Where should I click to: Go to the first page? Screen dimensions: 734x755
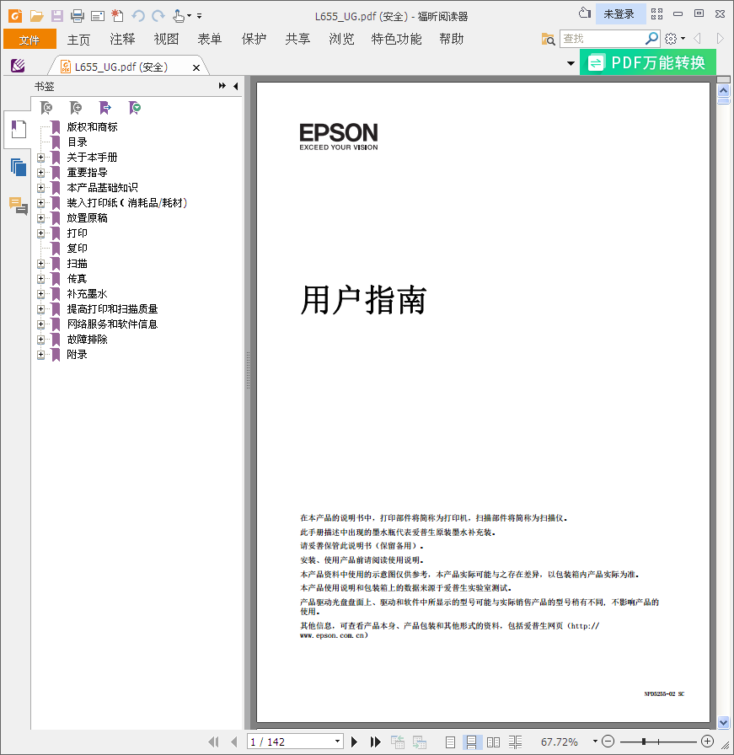(214, 742)
